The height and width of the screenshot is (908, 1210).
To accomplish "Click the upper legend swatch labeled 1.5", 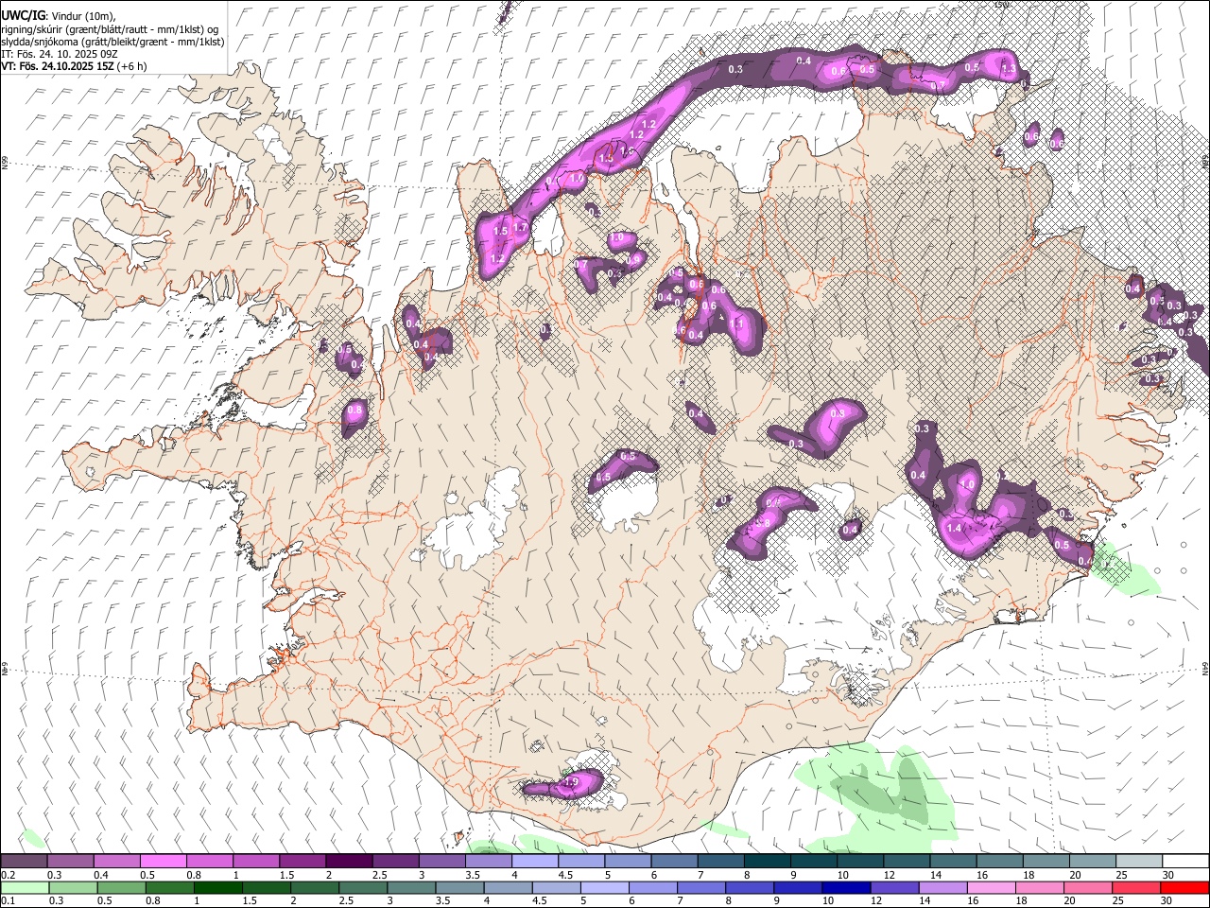I will 302,862.
